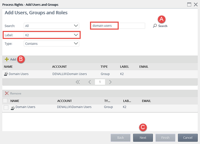Check the select-all checkbox in header

pos(5,100)
